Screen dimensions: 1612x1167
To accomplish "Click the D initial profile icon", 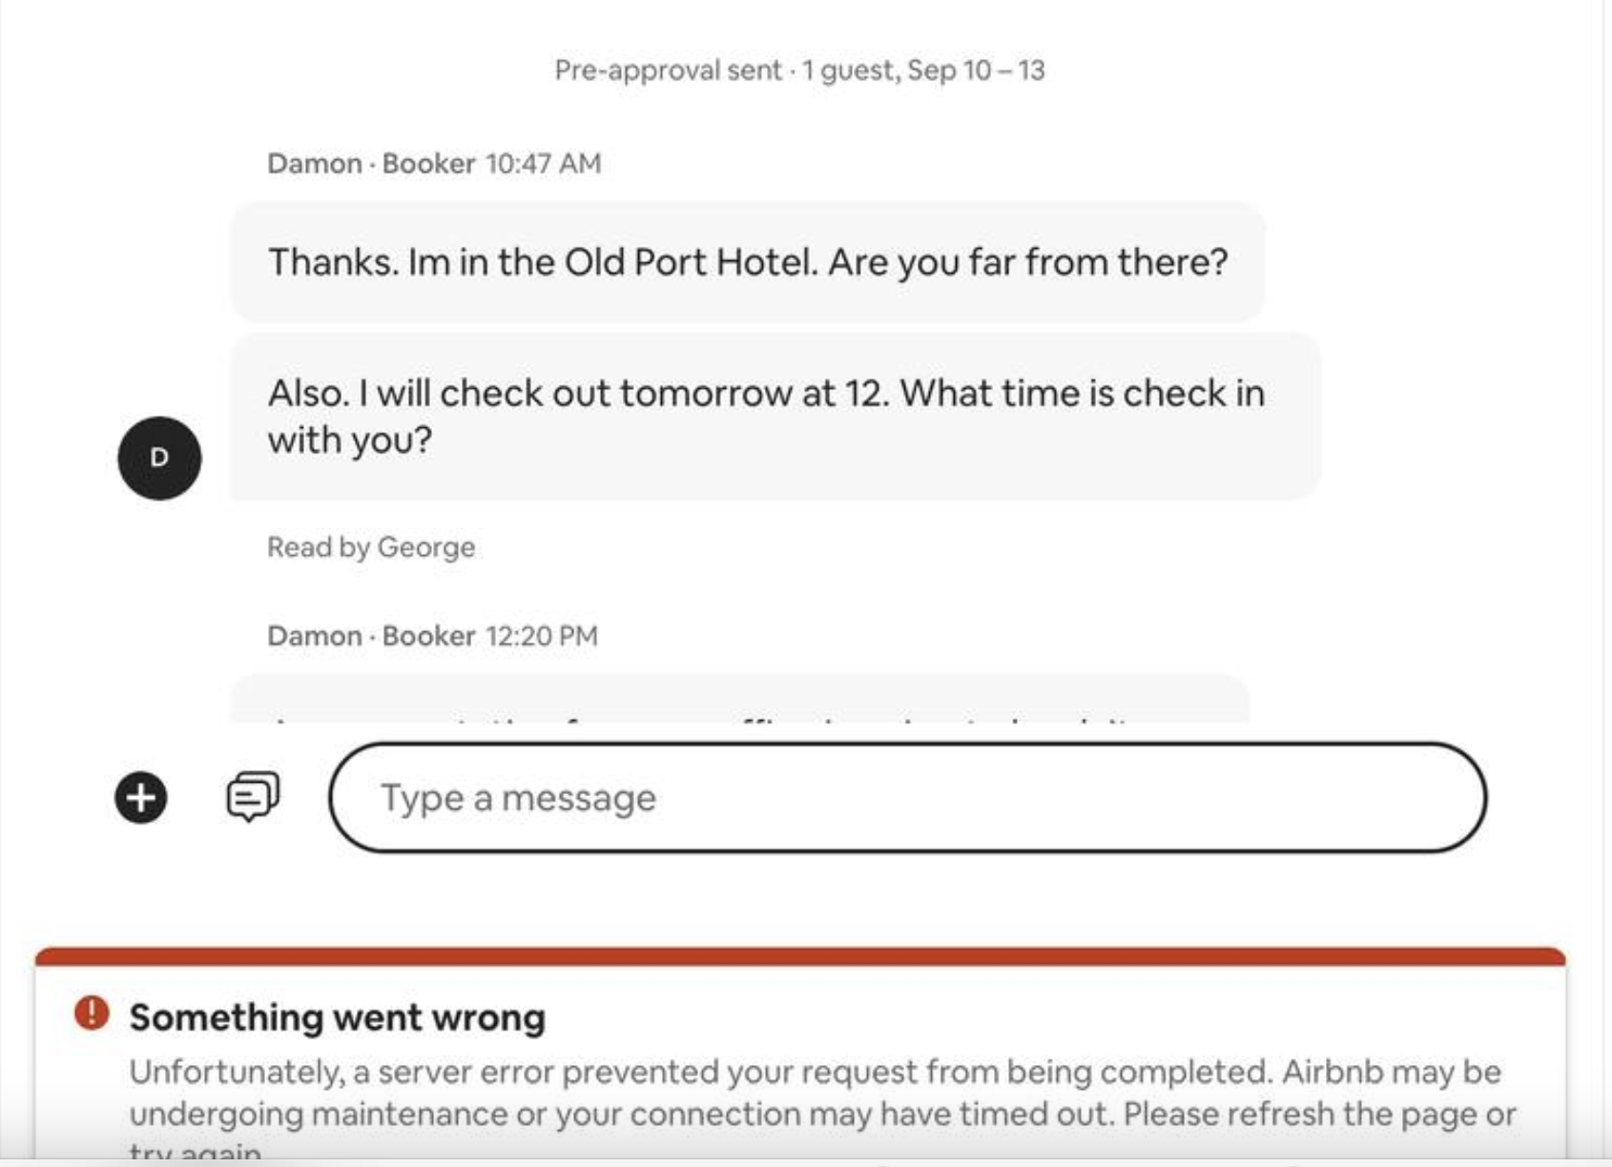I will 158,457.
